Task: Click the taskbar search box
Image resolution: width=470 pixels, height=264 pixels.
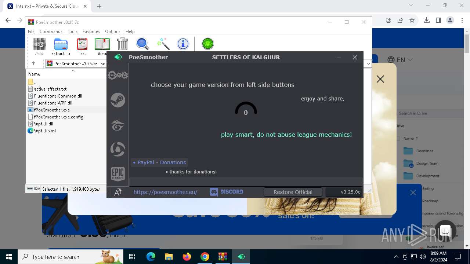Action: click(x=70, y=257)
